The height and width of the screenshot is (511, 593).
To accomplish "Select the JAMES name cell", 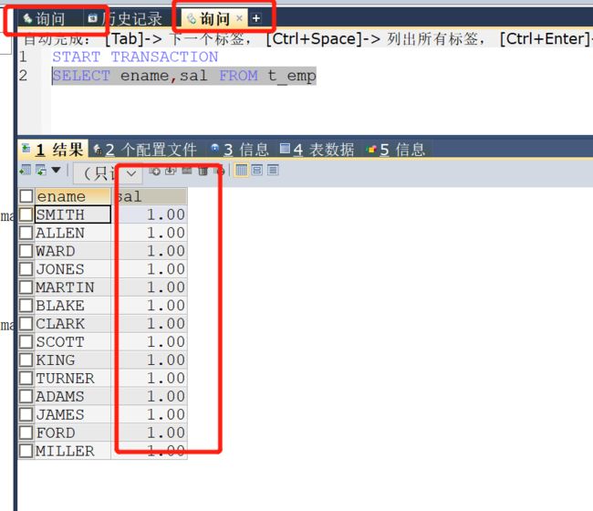I will coord(73,414).
